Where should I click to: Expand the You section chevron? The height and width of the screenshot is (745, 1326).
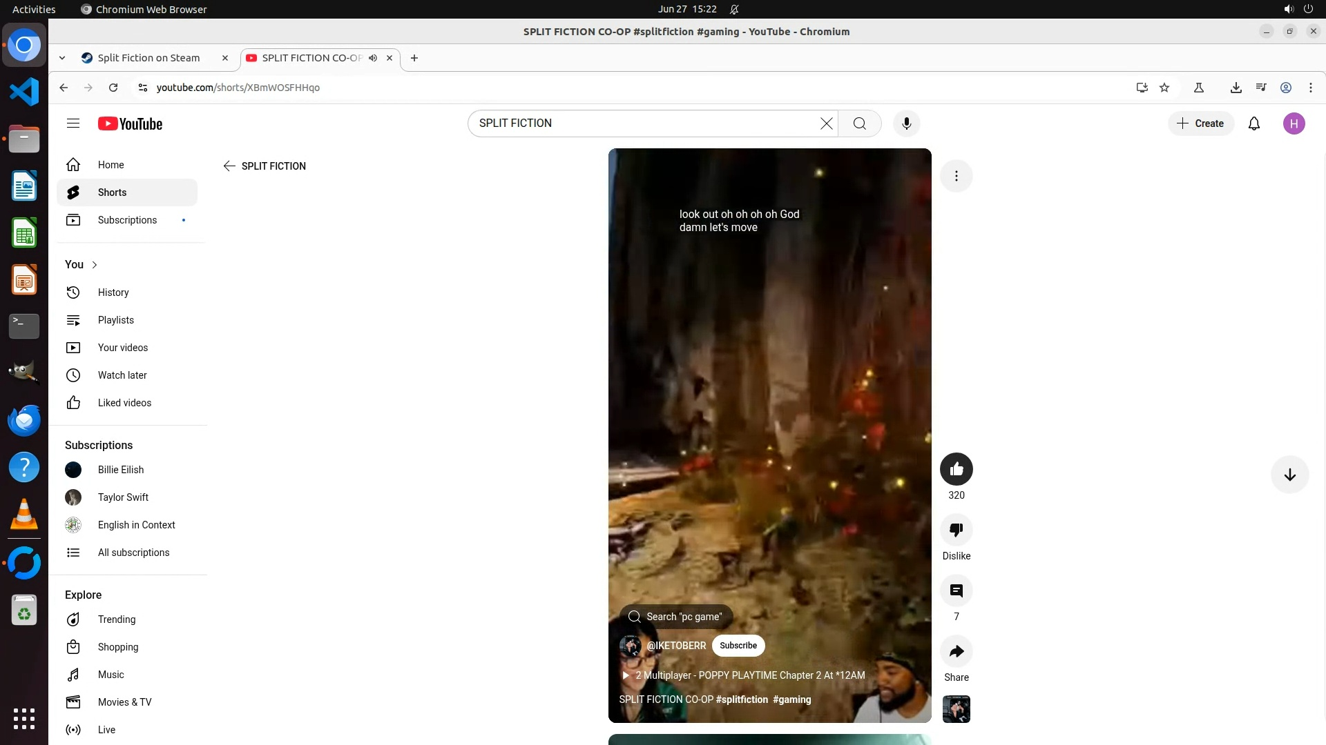tap(95, 265)
